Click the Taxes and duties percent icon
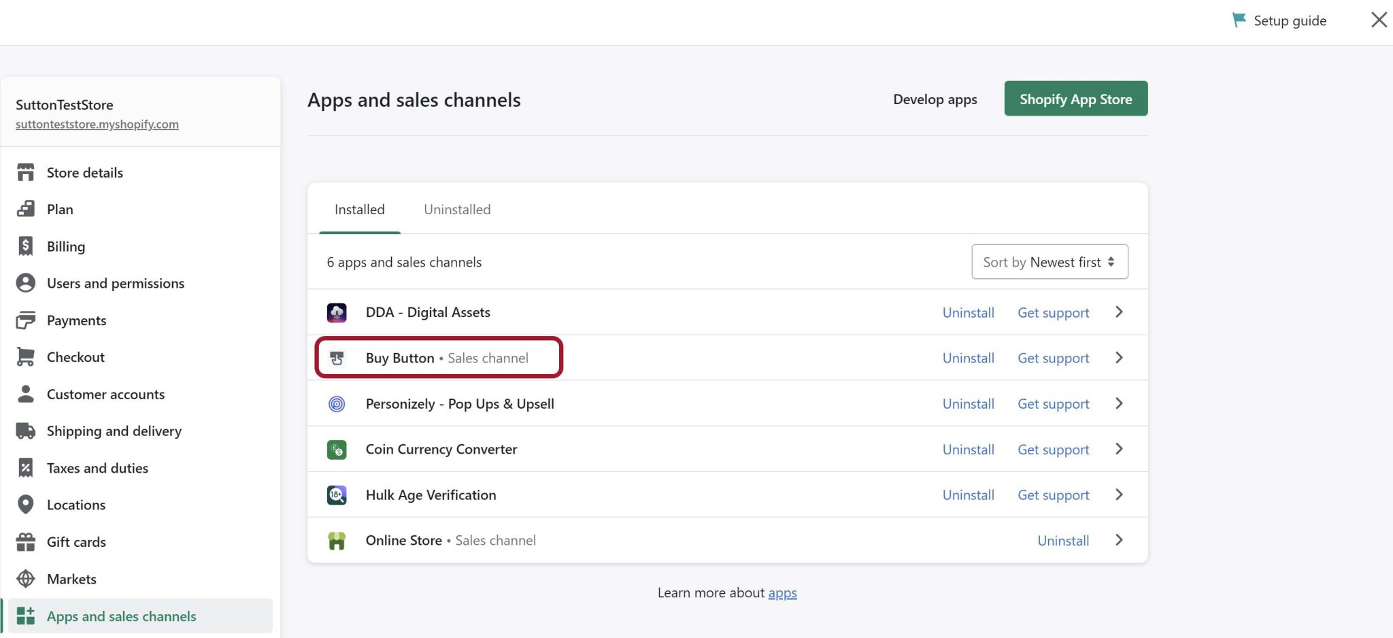 [x=26, y=468]
